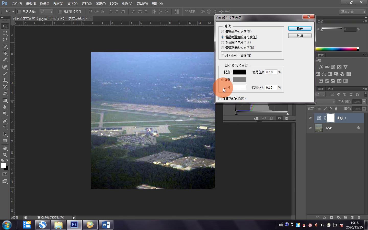Hide the 曲线 1 layer visibility

(x=310, y=118)
